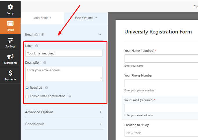The height and width of the screenshot is (140, 198).
Task: Open the Setup gear icon
Action: pyautogui.click(x=10, y=7)
